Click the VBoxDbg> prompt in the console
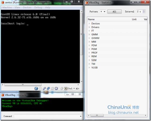Image resolution: width=151 pixels, height=121 pixels. (7, 106)
